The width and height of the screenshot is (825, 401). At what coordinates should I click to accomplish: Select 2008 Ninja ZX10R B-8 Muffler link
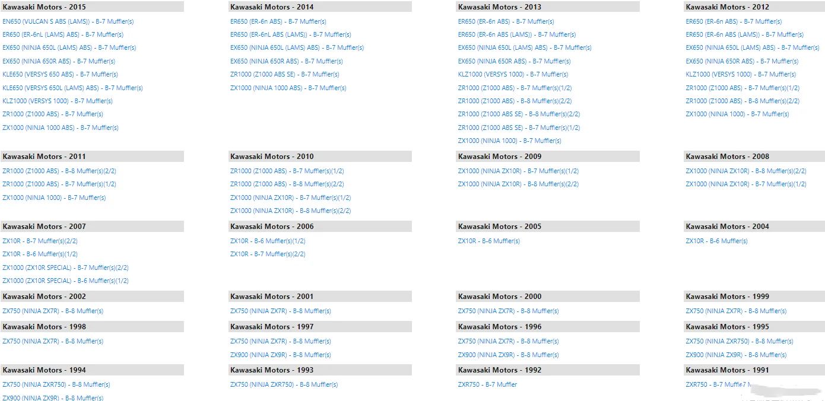click(x=746, y=171)
